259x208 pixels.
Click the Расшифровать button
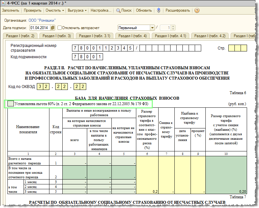[x=178, y=10]
